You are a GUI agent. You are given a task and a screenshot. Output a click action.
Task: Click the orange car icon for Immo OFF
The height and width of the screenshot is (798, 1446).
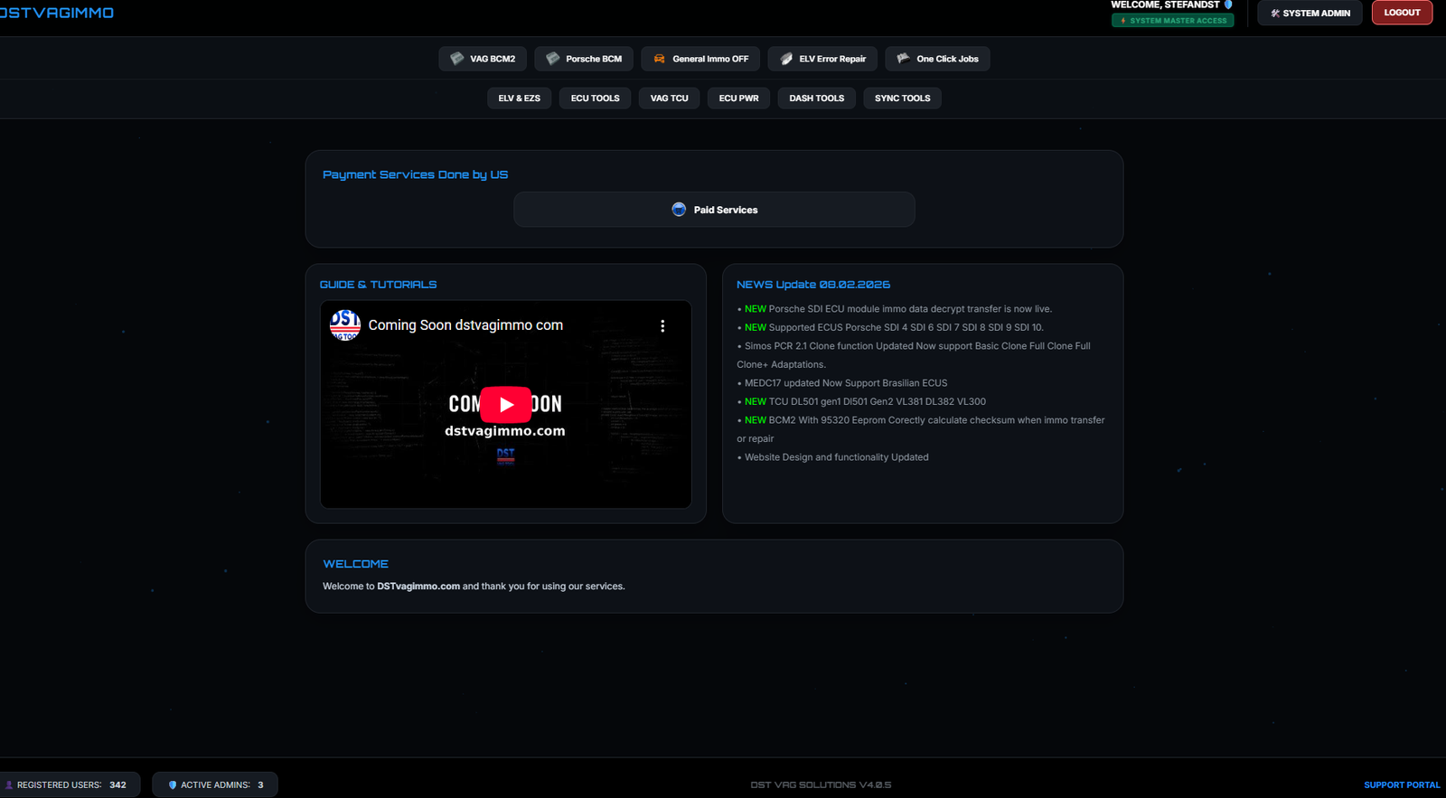click(660, 59)
